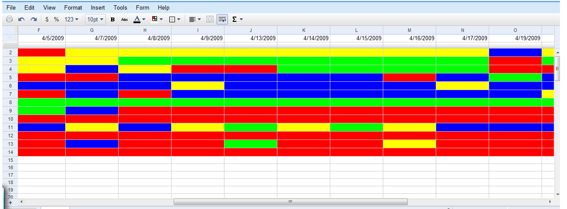
Task: Toggle the wrap text button
Action: point(222,19)
